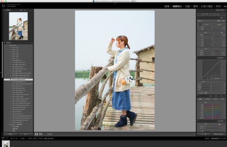Add a new preset with plus icon
Image resolution: width=227 pixels, height=147 pixels.
32,43
